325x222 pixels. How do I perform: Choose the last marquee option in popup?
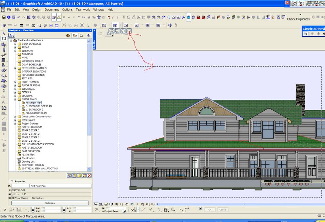(x=129, y=31)
